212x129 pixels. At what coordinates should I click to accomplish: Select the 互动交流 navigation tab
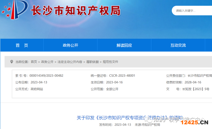[178, 45]
